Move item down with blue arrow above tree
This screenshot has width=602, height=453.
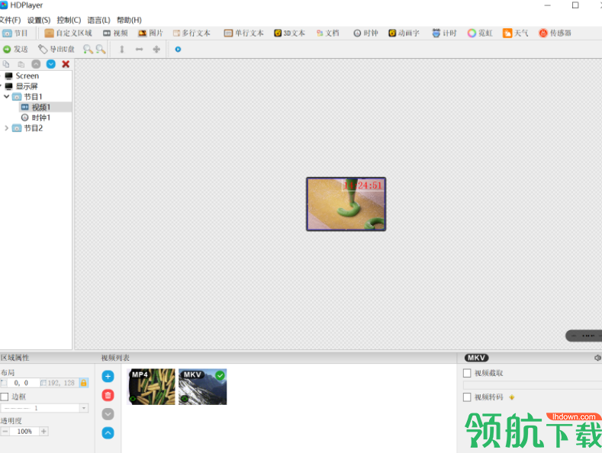(x=50, y=64)
